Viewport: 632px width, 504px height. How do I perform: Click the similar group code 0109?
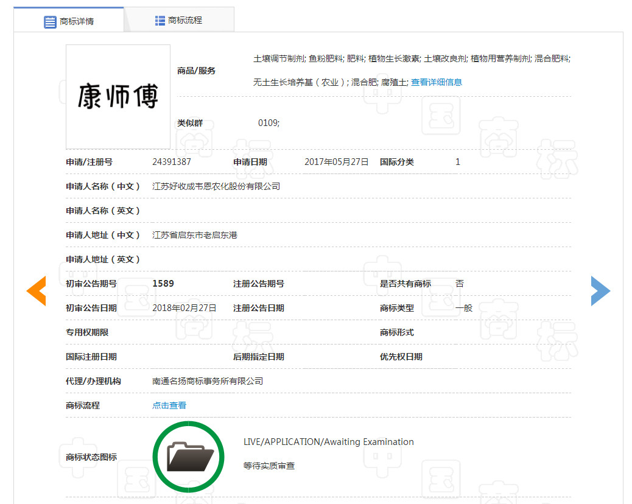coord(269,123)
